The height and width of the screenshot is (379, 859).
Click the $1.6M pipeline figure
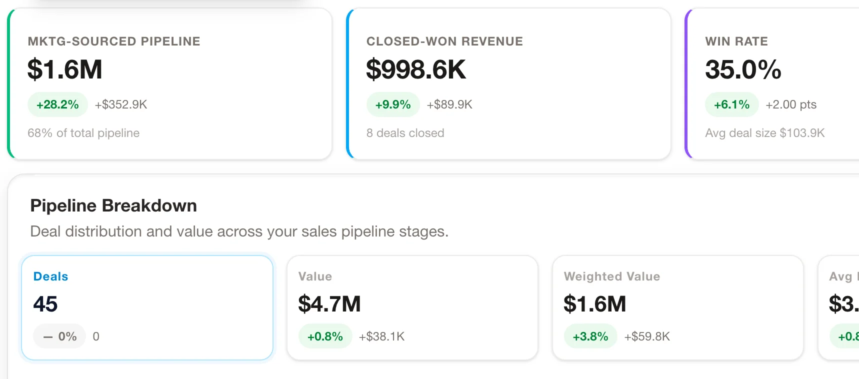65,69
